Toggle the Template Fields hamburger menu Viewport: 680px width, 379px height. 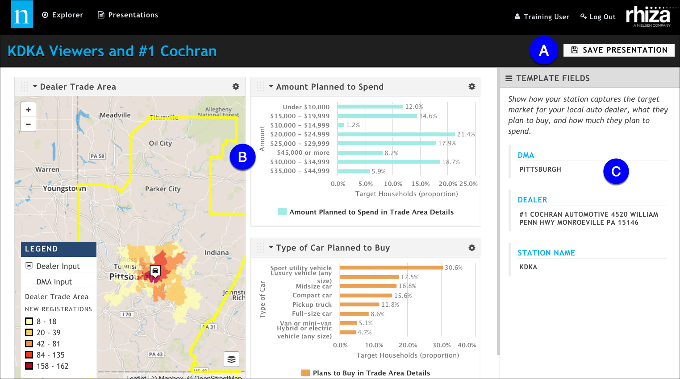coord(509,78)
